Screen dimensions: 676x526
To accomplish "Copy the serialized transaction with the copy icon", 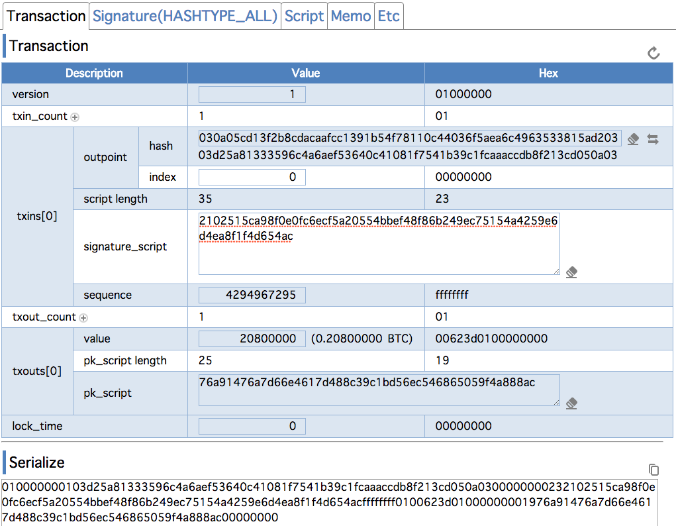I will (653, 470).
